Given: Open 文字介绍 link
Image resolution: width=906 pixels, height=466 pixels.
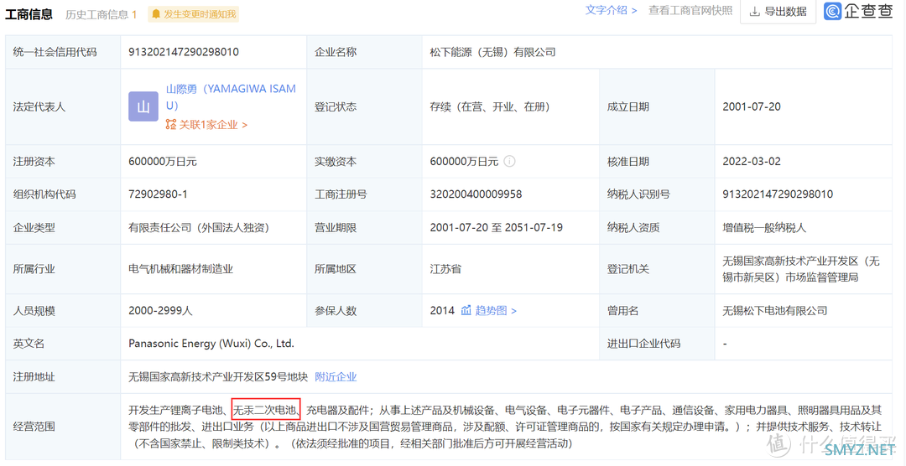Looking at the screenshot, I should pyautogui.click(x=612, y=10).
